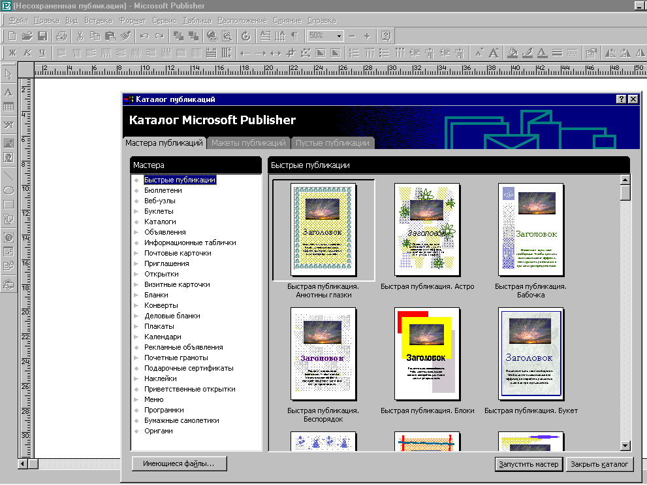Select the Oval drawing tool

click(8, 190)
